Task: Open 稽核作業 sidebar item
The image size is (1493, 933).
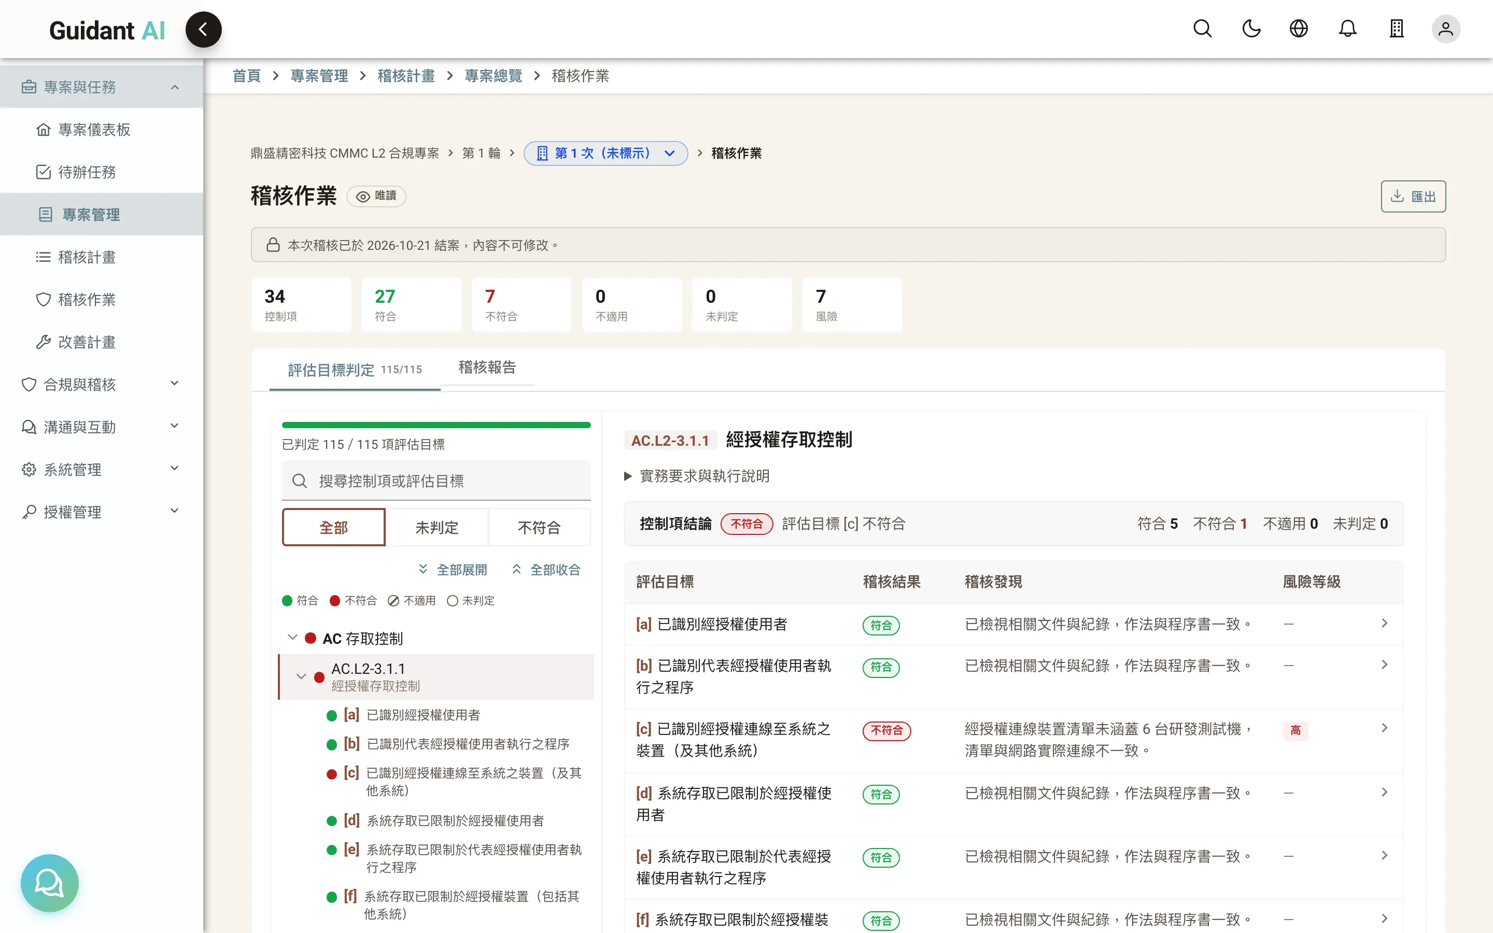Action: click(x=101, y=299)
